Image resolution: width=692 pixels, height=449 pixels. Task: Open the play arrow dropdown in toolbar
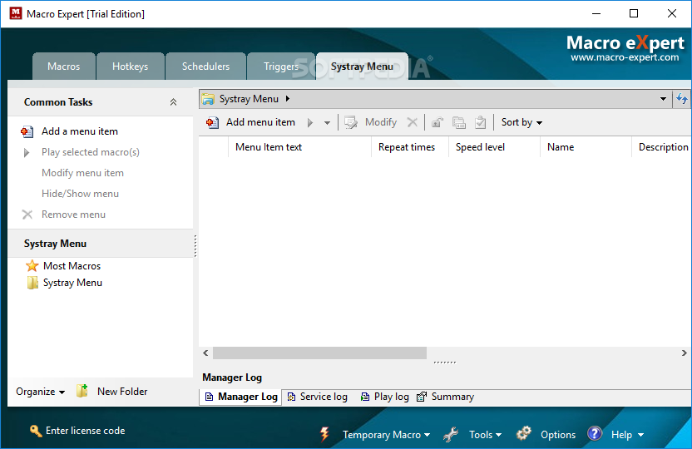(327, 123)
